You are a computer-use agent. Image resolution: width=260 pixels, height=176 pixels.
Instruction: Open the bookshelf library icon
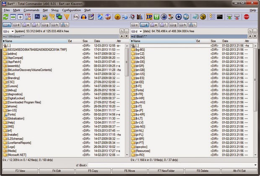pos(140,17)
